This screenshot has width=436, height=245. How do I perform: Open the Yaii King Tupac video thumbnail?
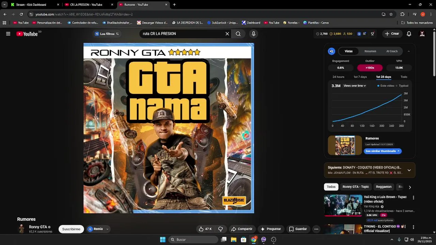click(343, 206)
